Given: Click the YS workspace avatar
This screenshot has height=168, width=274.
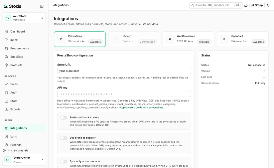Looking at the screenshot, I should [8, 18].
